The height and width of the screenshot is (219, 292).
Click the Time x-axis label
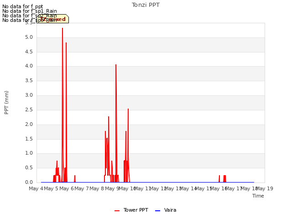pyautogui.click(x=258, y=196)
